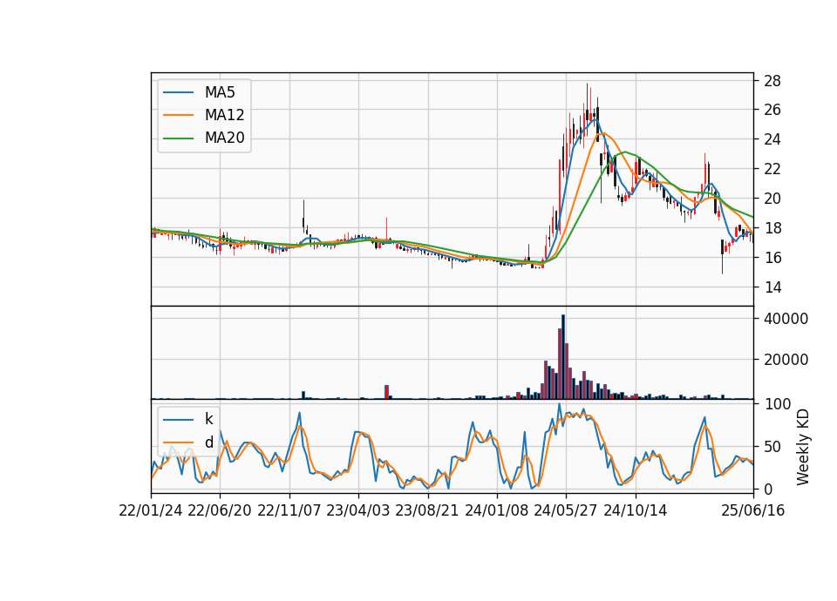The image size is (837, 601).
Task: Click the price axis value 16
Action: click(772, 258)
